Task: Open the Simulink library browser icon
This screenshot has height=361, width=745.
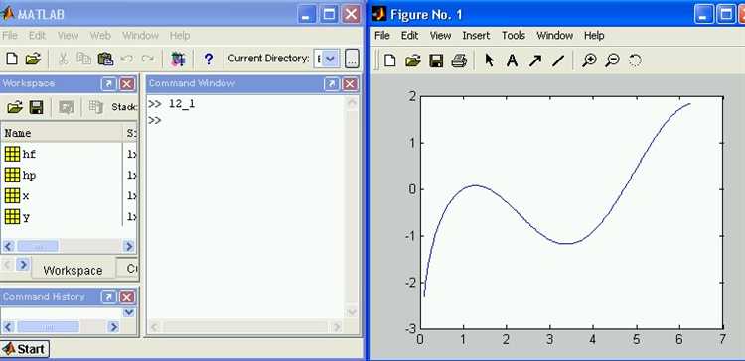Action: coord(178,59)
